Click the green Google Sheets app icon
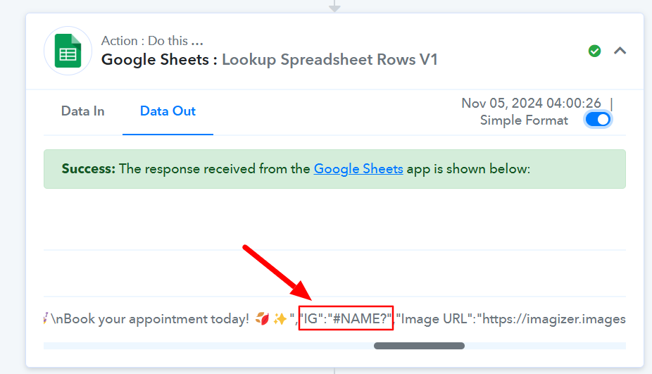652x374 pixels. pyautogui.click(x=68, y=51)
